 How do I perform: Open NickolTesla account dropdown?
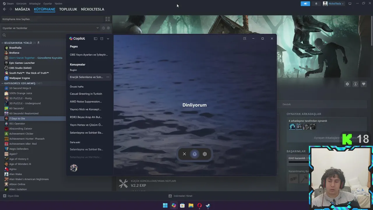click(333, 3)
